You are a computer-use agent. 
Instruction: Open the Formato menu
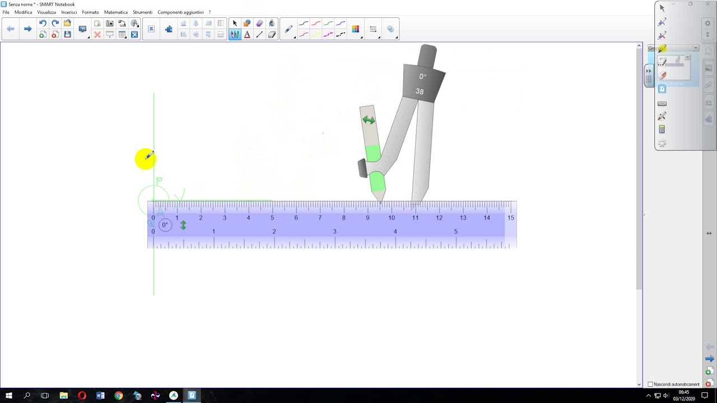tap(90, 12)
